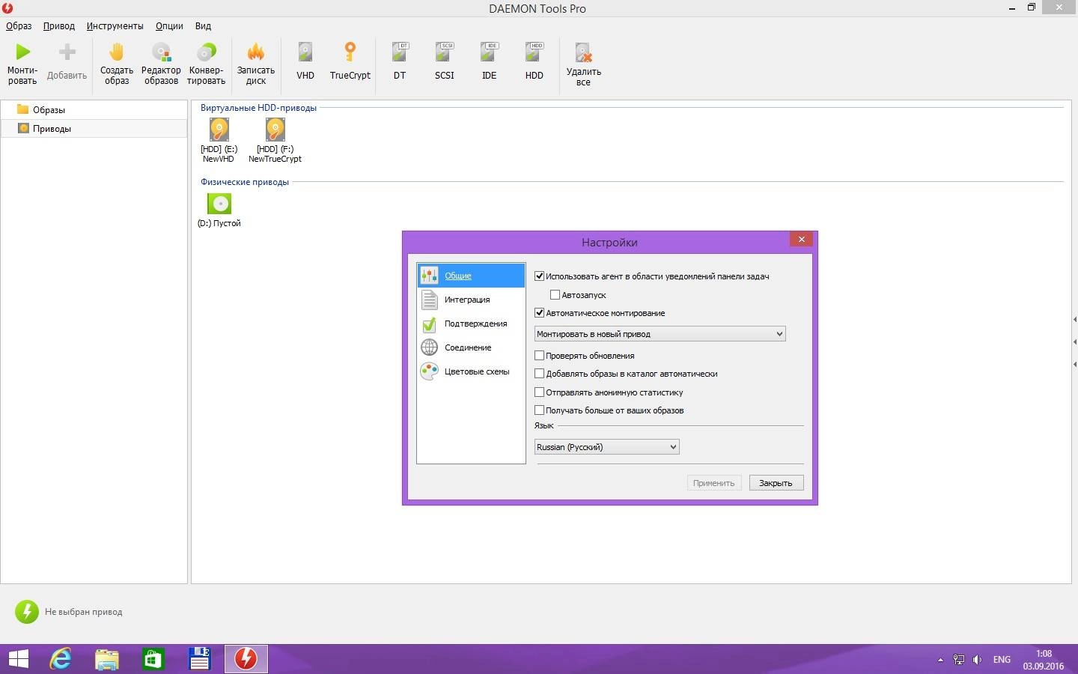Select Записать диск flame icon
Image resolution: width=1078 pixels, height=674 pixels.
coord(256,52)
